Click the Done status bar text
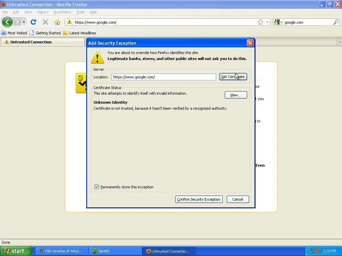The image size is (342, 256). (x=6, y=242)
